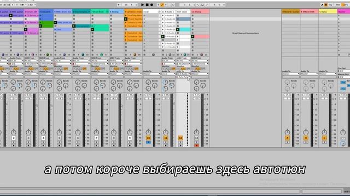Select the Master track header
The height and width of the screenshot is (196, 350).
click(343, 11)
